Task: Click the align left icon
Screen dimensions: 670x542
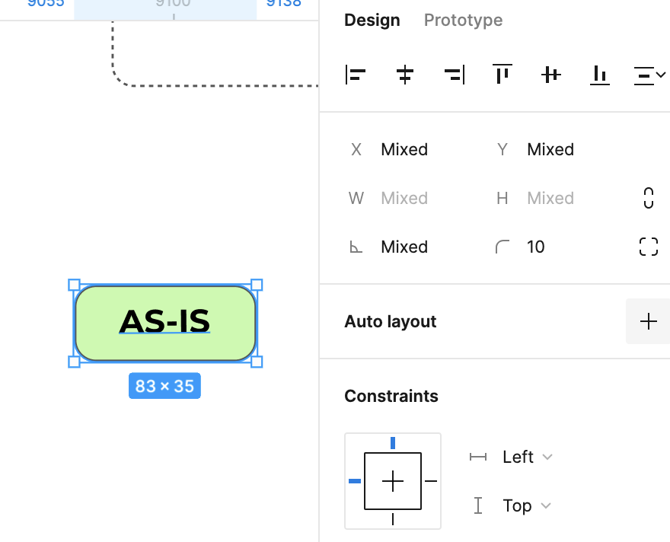Action: [356, 75]
